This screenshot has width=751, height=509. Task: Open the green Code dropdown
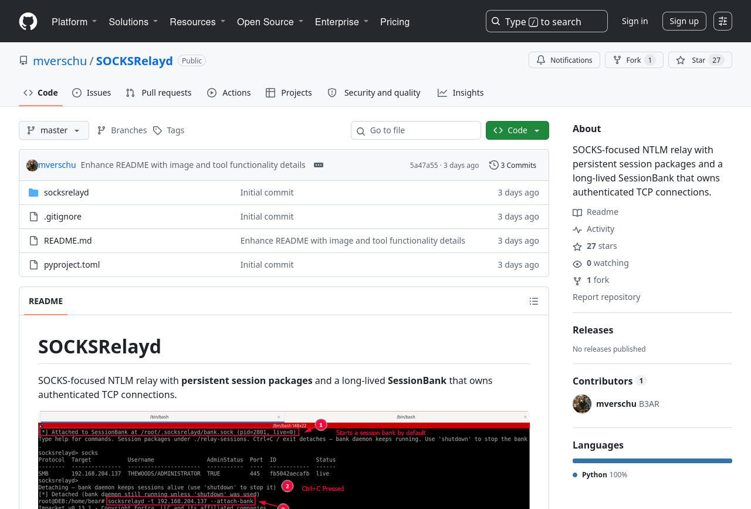517,130
